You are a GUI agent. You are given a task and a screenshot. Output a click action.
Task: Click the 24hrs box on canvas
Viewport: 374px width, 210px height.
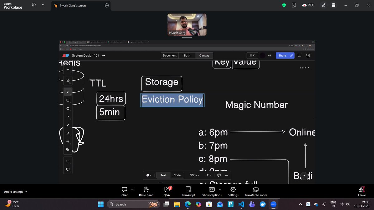(111, 99)
